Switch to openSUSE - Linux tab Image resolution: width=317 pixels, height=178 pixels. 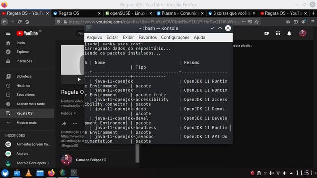pos(129,13)
